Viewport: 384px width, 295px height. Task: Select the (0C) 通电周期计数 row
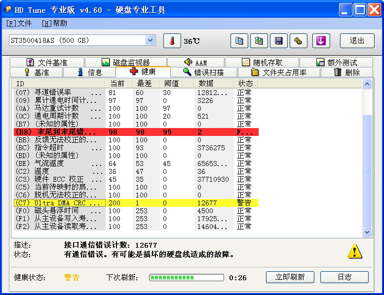pos(136,116)
